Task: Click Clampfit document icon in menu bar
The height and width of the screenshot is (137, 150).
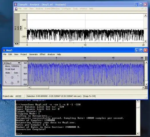Action: 16,9
